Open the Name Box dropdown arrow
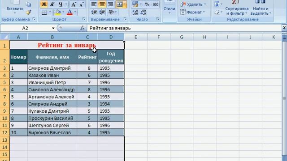This screenshot has height=161, width=287. (x=53, y=28)
